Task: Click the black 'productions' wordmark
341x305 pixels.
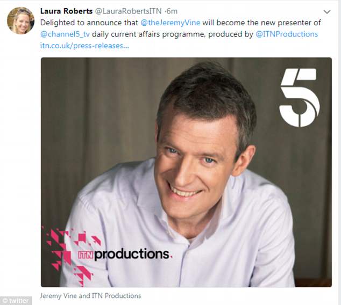Action: (132, 255)
